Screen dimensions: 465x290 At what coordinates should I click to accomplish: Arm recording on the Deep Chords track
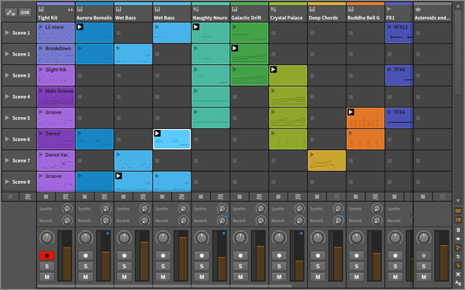(318, 255)
